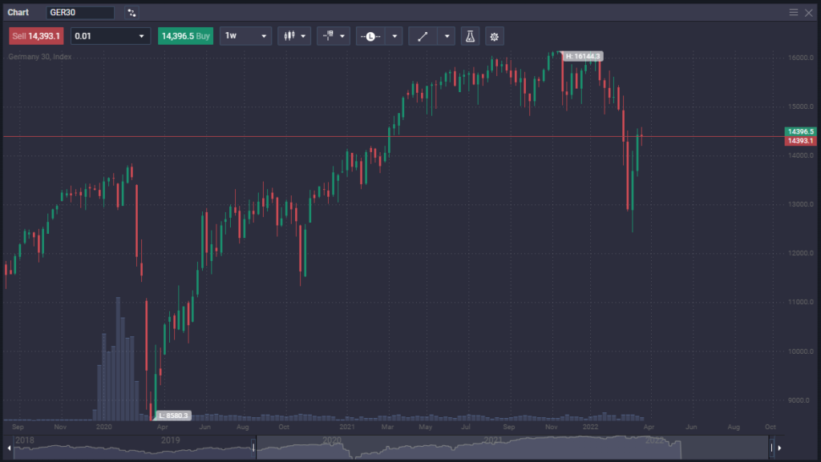The width and height of the screenshot is (821, 462).
Task: Expand the 1w timeframe dropdown
Action: [x=245, y=36]
